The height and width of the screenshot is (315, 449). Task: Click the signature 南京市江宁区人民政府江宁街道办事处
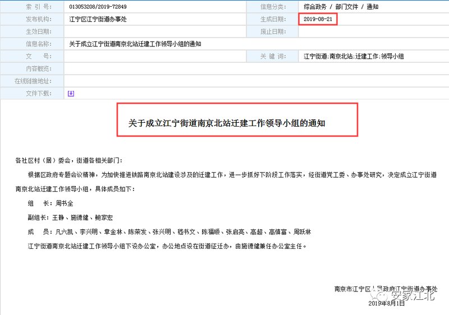point(386,289)
